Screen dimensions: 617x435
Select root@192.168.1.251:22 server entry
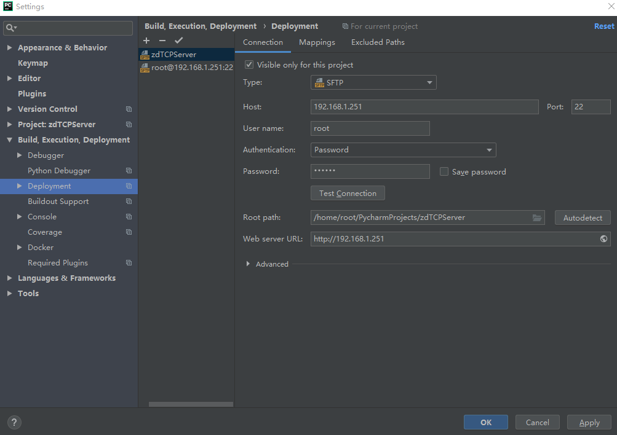pos(191,68)
